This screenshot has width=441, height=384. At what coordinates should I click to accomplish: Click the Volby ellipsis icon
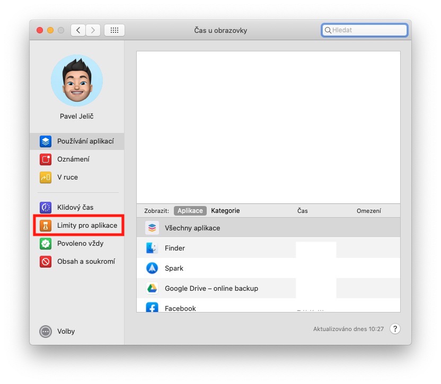tap(46, 332)
